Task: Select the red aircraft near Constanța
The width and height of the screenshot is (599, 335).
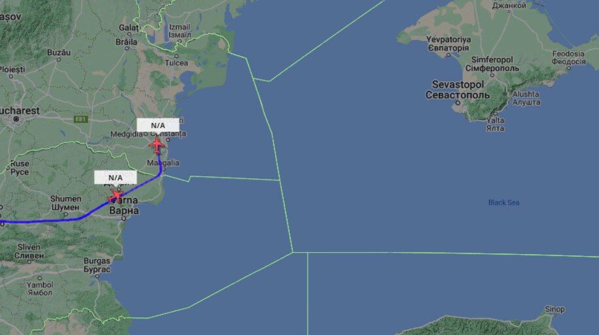Action: pos(157,145)
